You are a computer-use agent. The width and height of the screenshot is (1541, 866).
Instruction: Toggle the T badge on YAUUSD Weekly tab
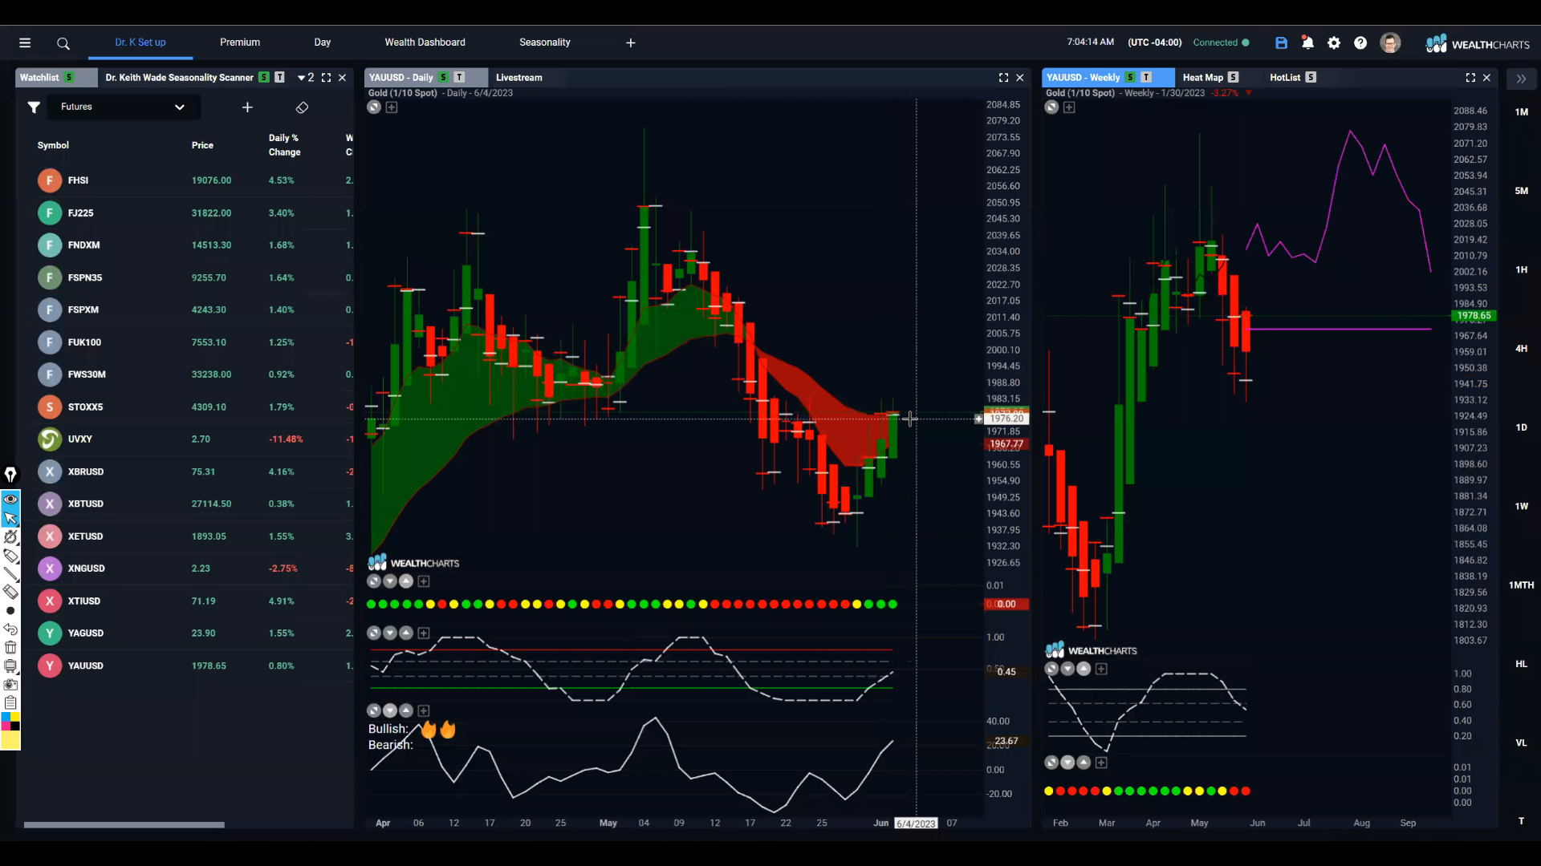click(x=1146, y=78)
